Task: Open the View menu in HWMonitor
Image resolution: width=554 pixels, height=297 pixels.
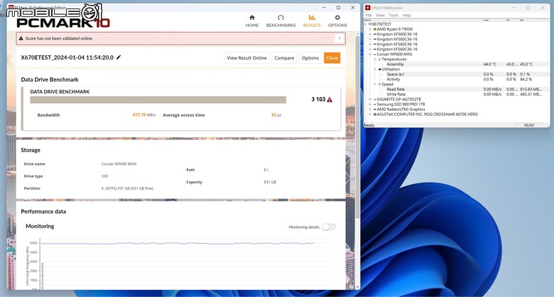Action: pos(380,15)
